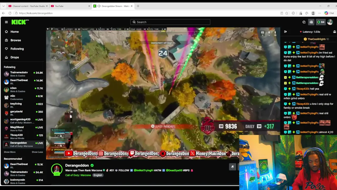Click the Derangeddon live channel avatar
337x190 pixels.
57,170
